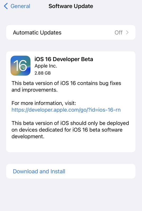The width and height of the screenshot is (142, 211).
Task: Start Download and Install
Action: click(x=39, y=171)
